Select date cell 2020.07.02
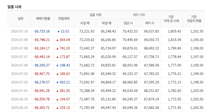Viewport: 209px width, 112px height. (x=19, y=82)
